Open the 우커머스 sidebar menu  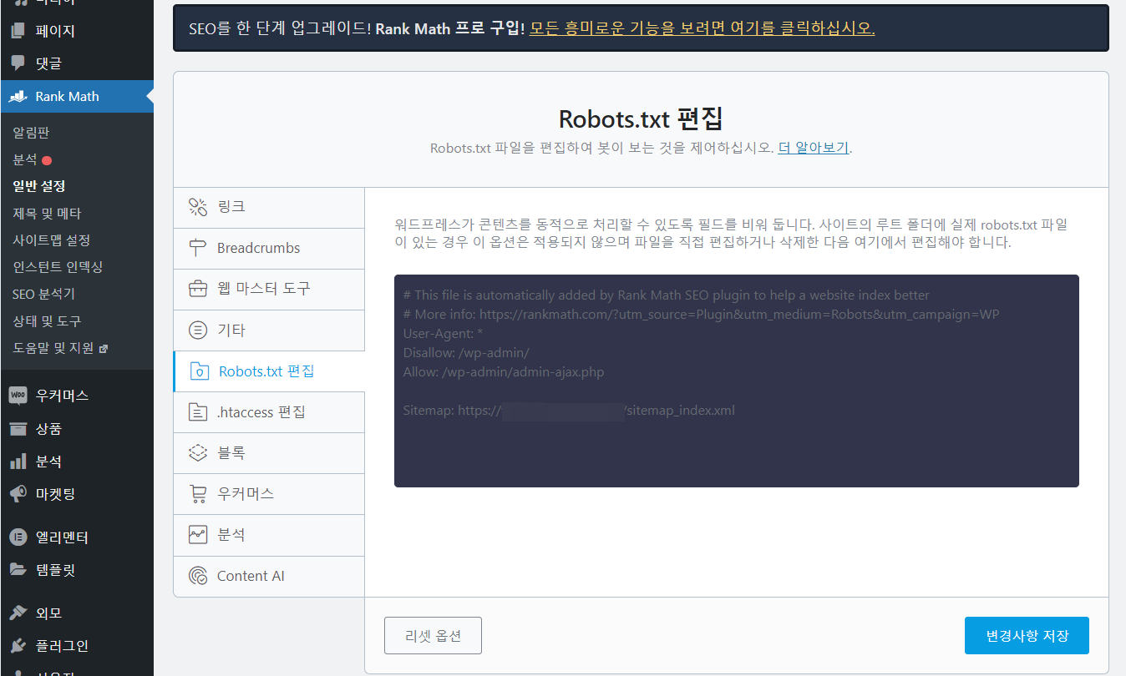coord(77,396)
